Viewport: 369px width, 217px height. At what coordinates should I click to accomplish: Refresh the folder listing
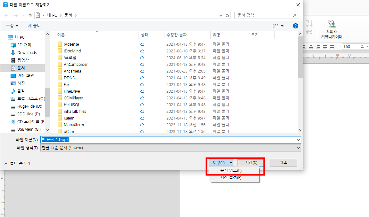coord(227,15)
